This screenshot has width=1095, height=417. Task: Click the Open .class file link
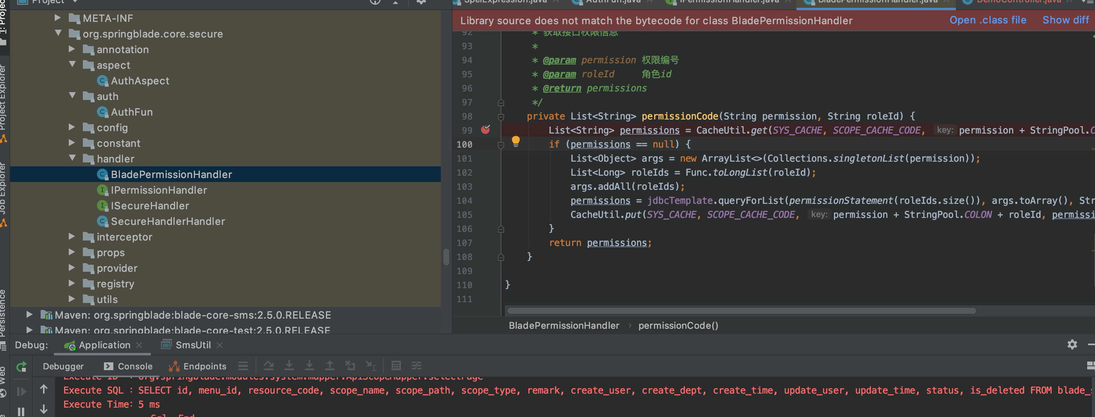988,20
